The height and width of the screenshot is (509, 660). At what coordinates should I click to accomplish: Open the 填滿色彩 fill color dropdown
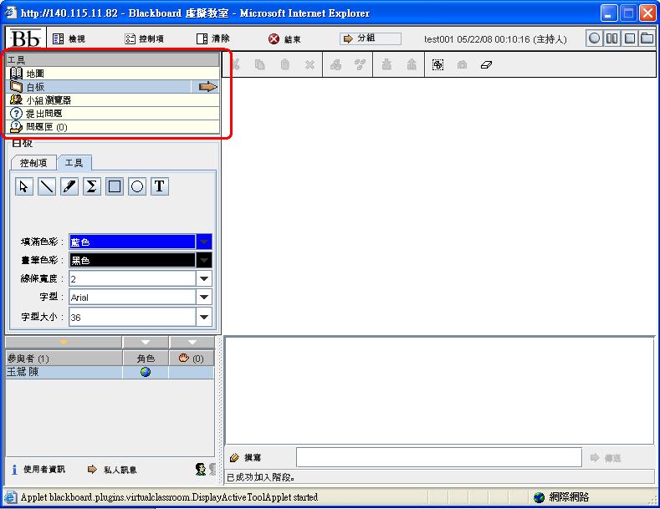[204, 242]
